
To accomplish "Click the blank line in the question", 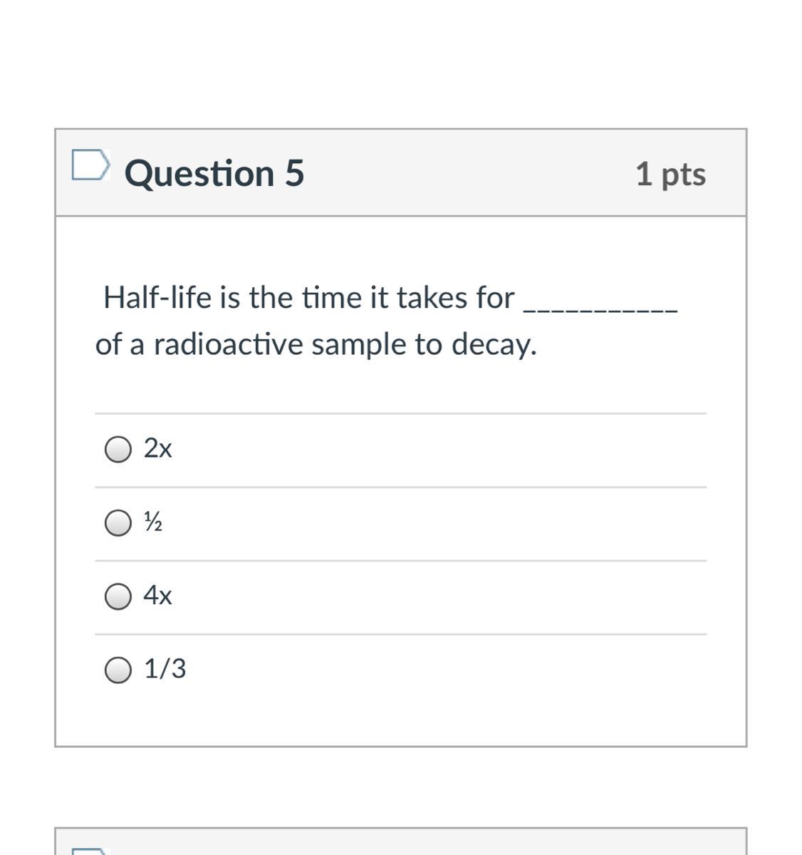I will tap(600, 308).
